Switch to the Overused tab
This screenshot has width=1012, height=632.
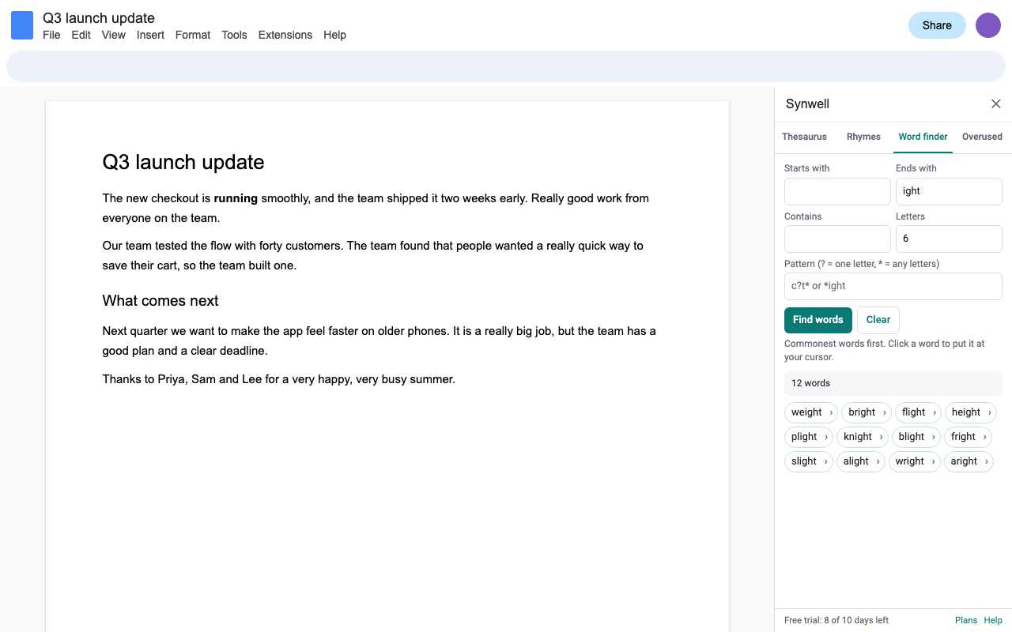982,137
